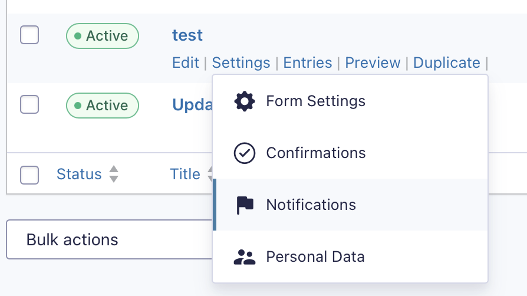Toggle Active status badge of test form

tap(103, 36)
